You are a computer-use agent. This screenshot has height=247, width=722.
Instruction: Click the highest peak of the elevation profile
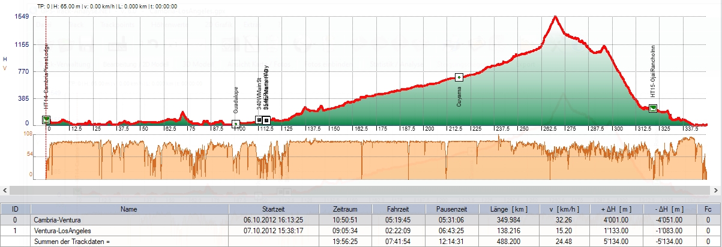(x=556, y=17)
